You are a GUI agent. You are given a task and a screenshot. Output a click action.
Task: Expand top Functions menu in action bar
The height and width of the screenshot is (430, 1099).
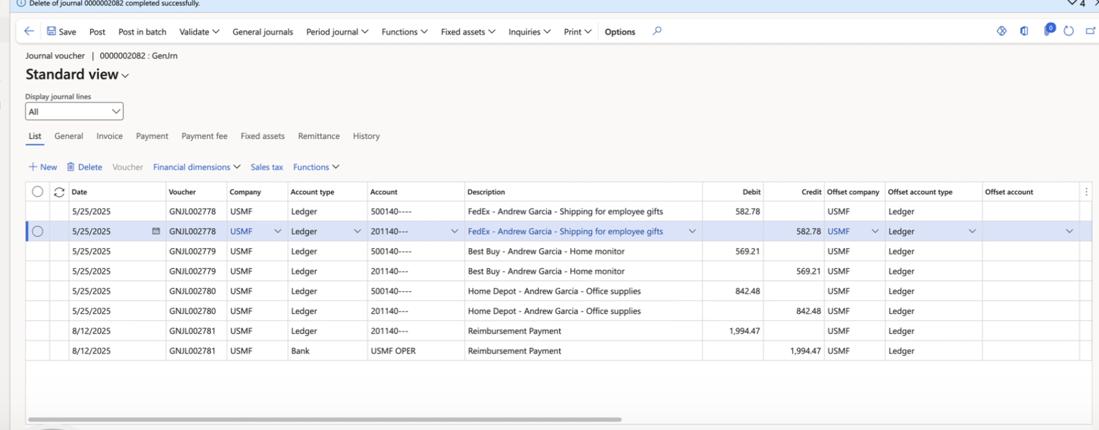click(405, 31)
